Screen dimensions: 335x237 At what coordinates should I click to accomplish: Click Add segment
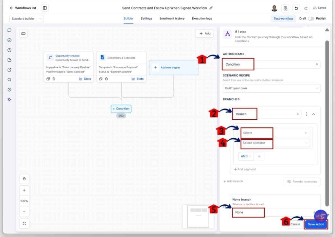[x=245, y=169]
